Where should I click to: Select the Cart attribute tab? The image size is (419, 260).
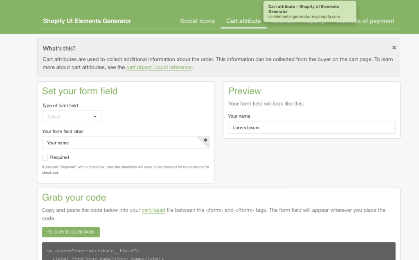click(x=243, y=21)
